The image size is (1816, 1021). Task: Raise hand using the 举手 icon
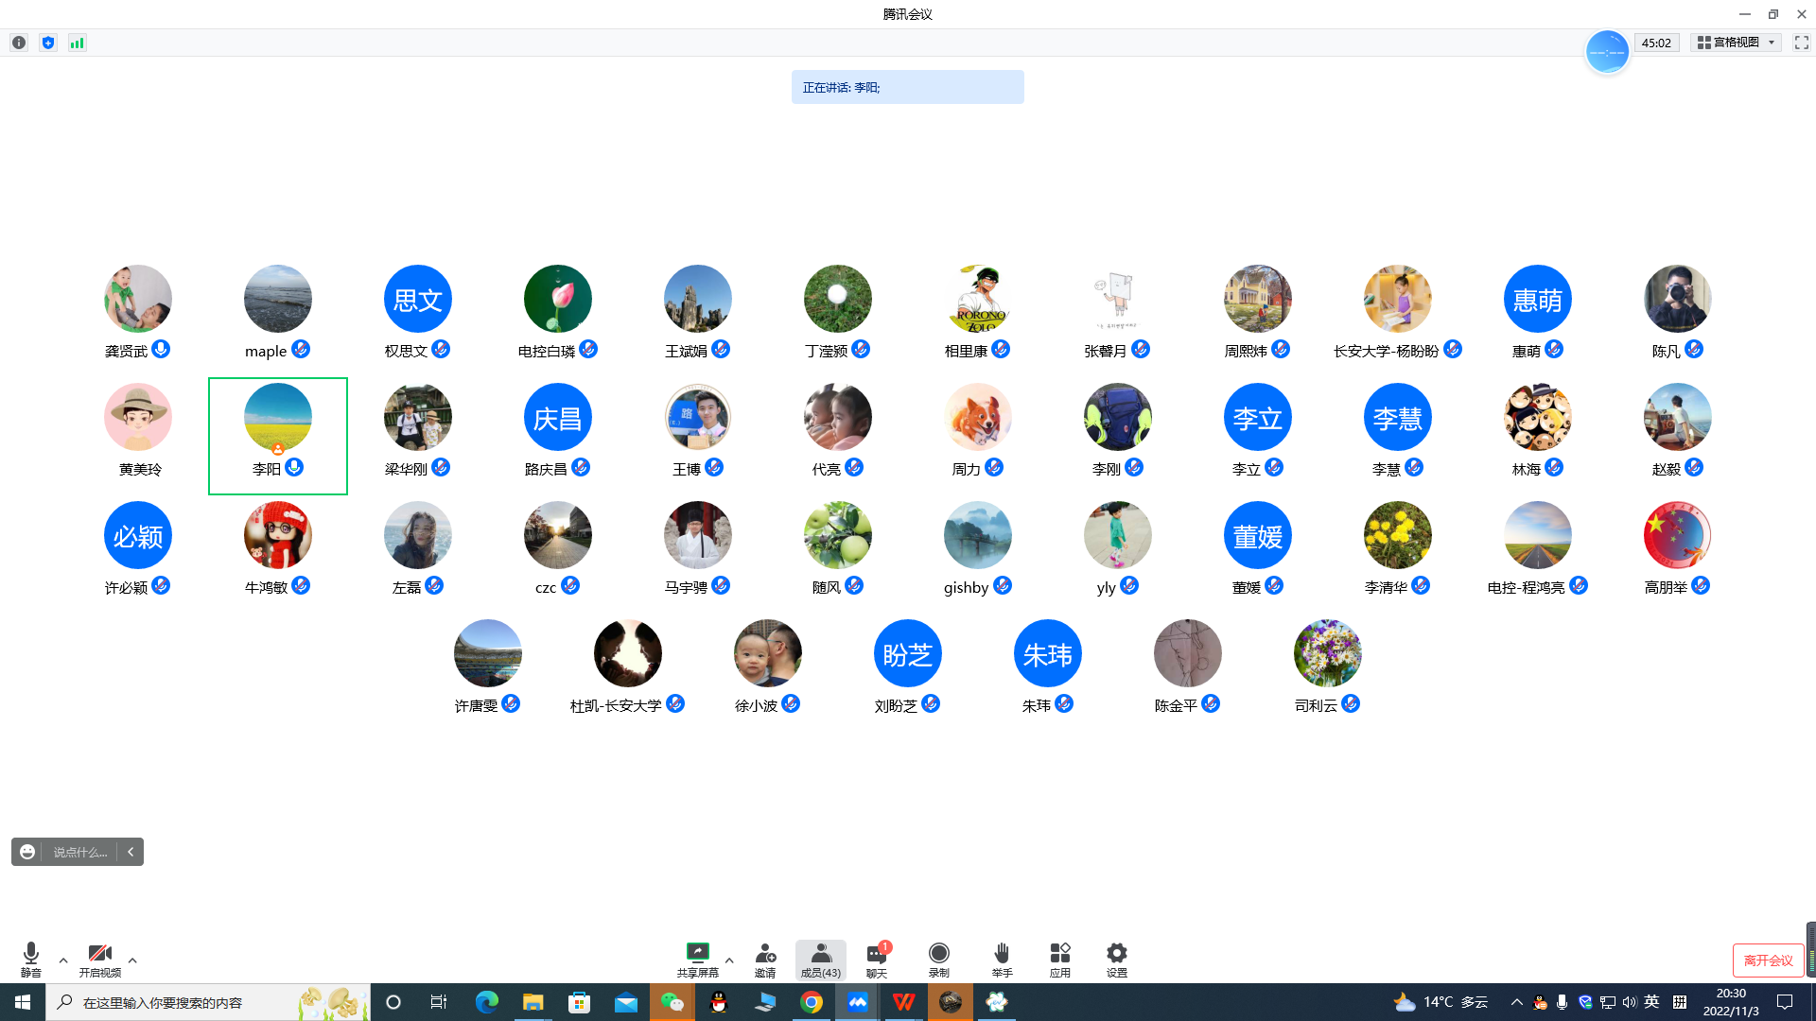[1003, 960]
